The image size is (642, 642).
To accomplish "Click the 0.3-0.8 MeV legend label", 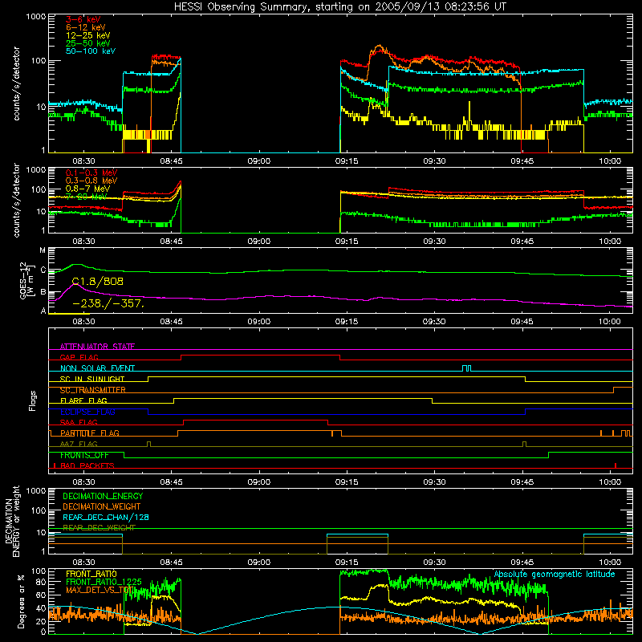I will coord(91,181).
